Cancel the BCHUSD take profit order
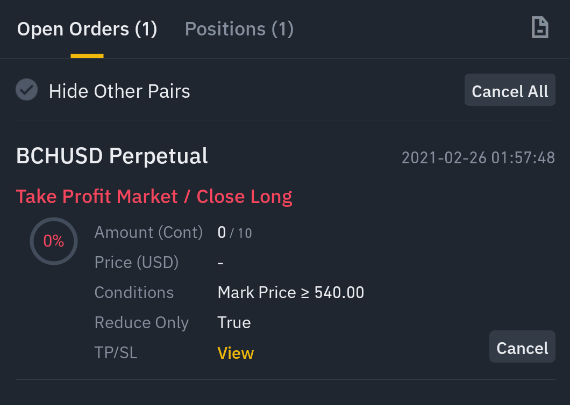 point(522,346)
